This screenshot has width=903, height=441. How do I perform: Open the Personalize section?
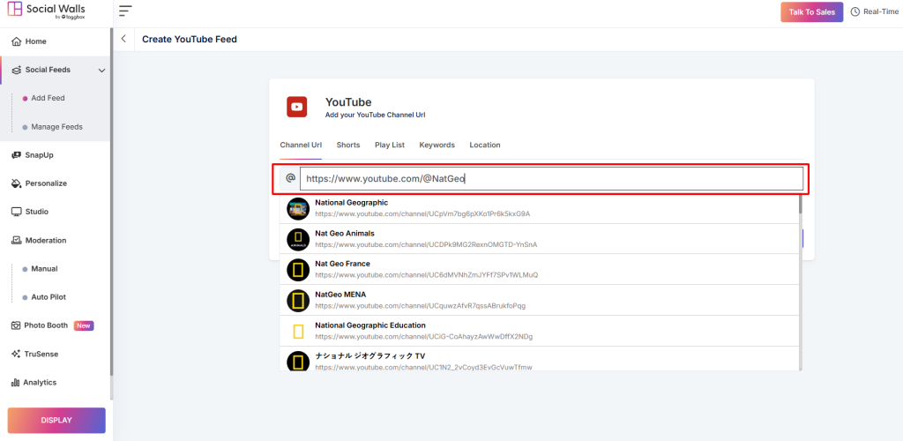pos(45,183)
